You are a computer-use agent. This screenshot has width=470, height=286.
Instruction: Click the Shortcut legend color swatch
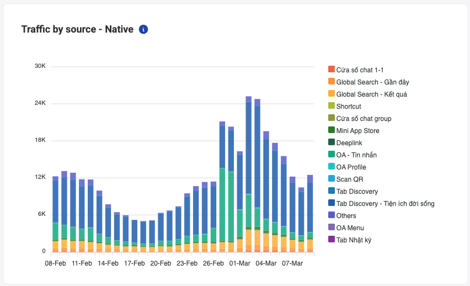tap(331, 105)
